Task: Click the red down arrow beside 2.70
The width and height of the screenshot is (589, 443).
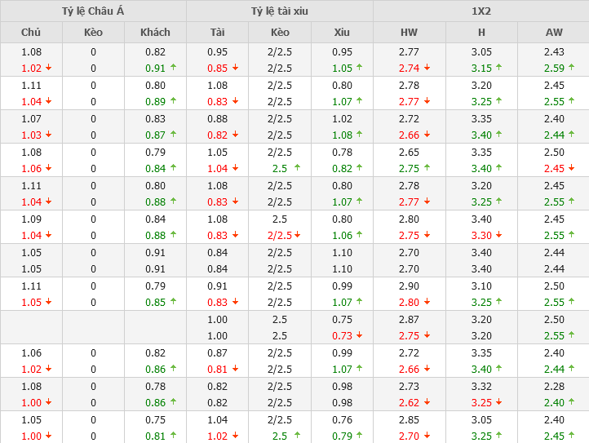Action: (427, 436)
